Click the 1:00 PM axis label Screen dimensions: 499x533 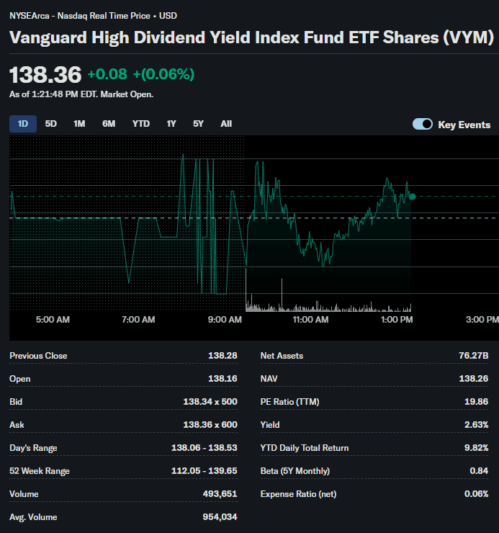click(397, 320)
